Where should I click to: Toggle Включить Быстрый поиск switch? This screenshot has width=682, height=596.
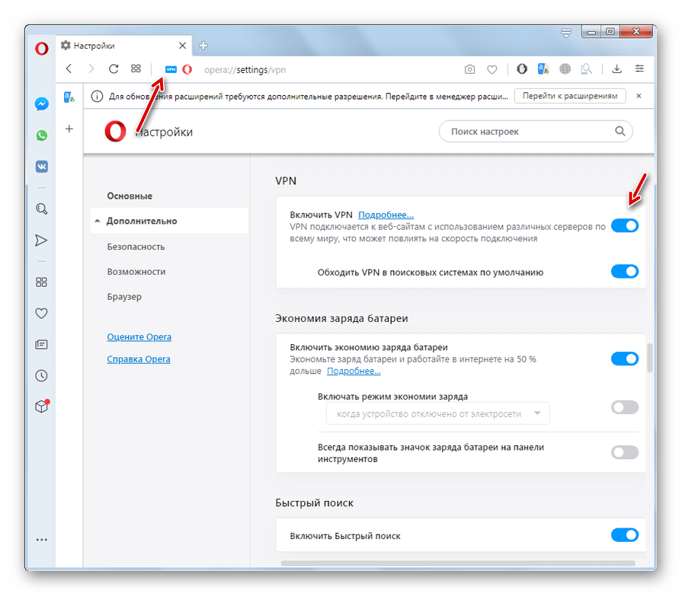coord(625,535)
